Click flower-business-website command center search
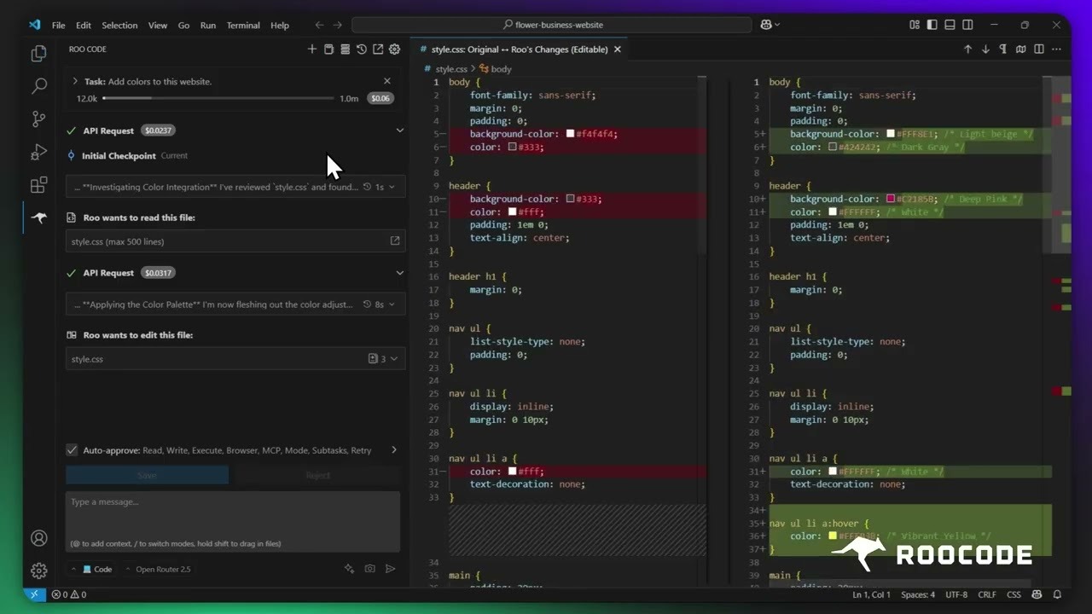This screenshot has height=614, width=1092. 551,25
